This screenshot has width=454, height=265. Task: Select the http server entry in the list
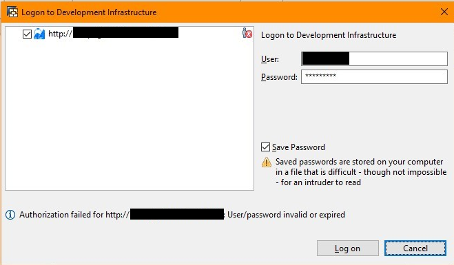point(113,33)
